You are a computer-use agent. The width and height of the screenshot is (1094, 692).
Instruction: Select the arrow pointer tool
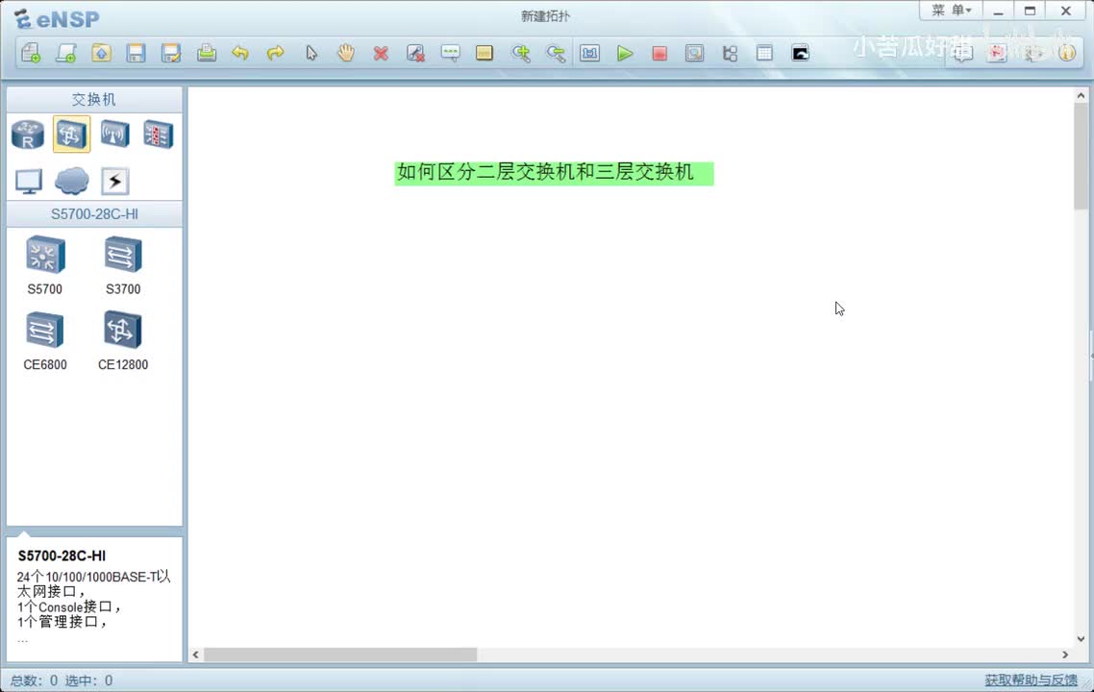[x=311, y=53]
